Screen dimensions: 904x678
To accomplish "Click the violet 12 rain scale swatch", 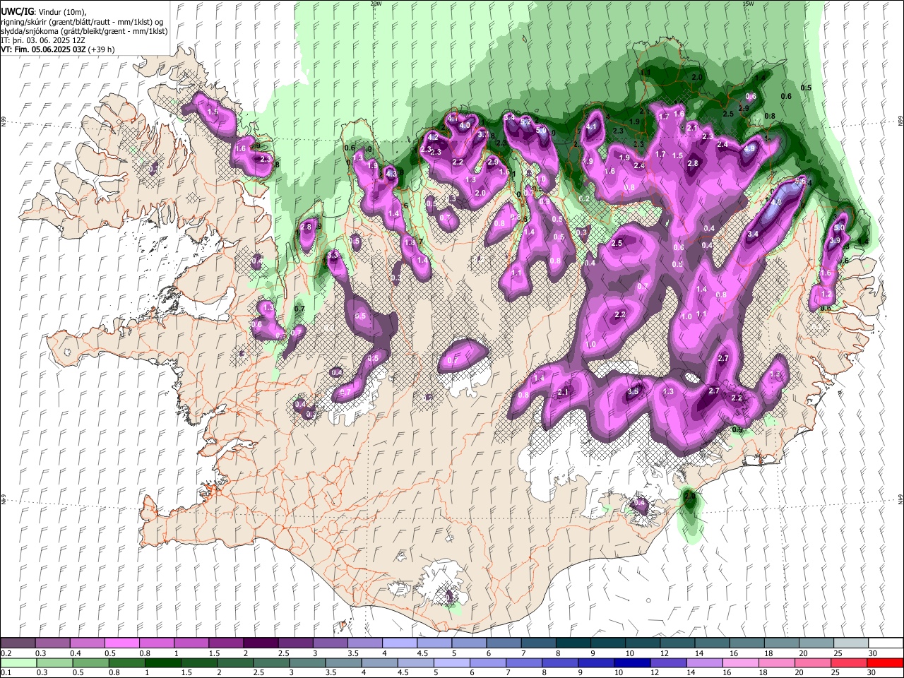I will 668,663.
